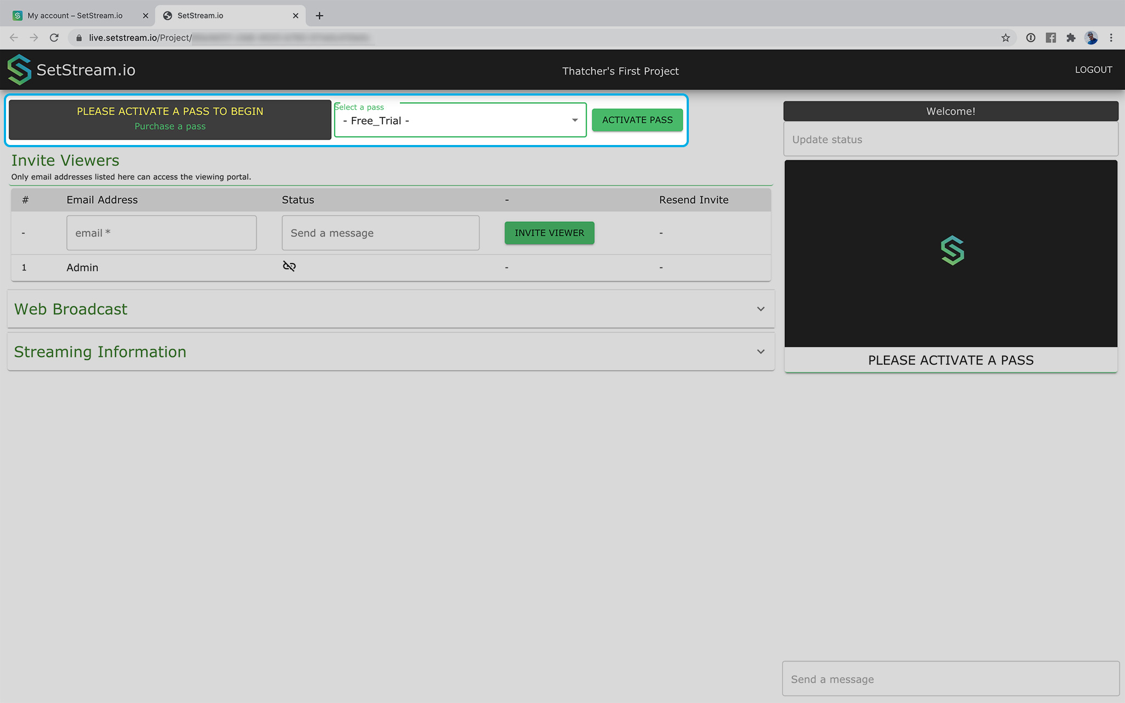Open the Extensions puzzle piece menu

tap(1071, 38)
